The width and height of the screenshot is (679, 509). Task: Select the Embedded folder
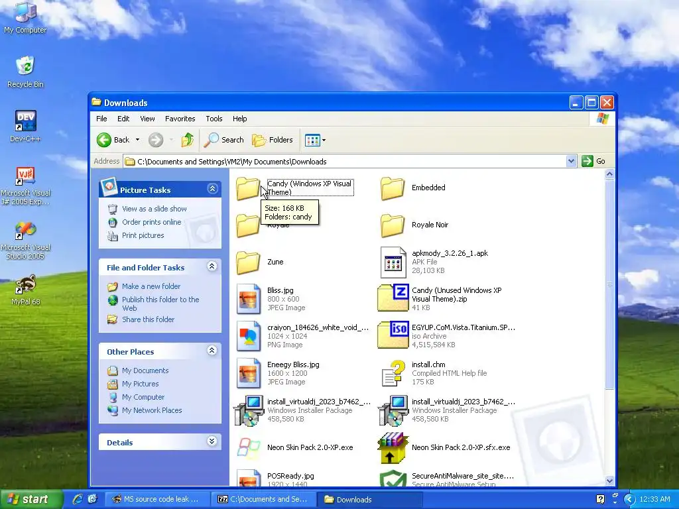tap(412, 188)
